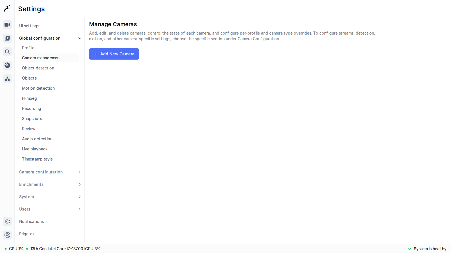The width and height of the screenshot is (451, 253).
Task: Open Motion detection settings
Action: coord(49,88)
